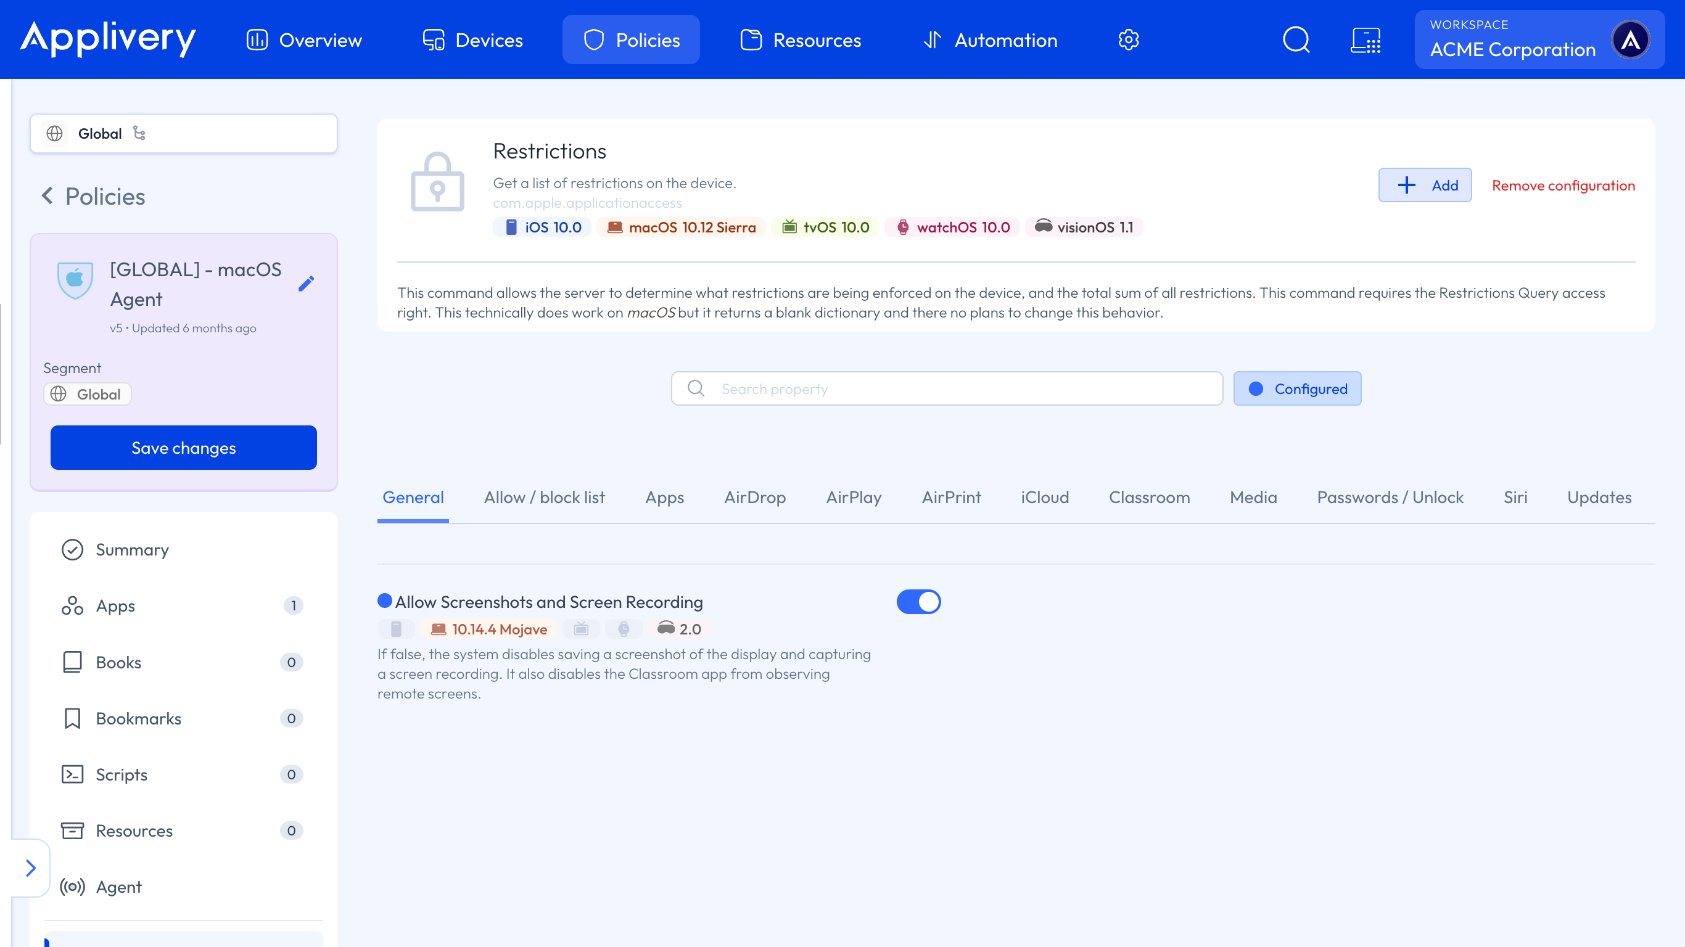Click the segment tree icon beside Global
This screenshot has width=1685, height=947.
(139, 133)
